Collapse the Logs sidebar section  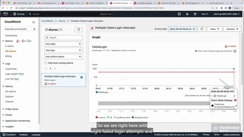click(x=3, y=64)
